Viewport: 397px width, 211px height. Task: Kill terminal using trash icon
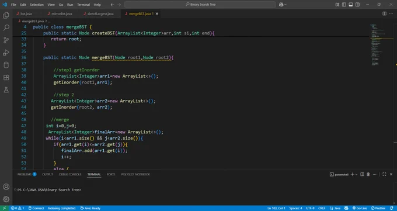[x=368, y=174]
